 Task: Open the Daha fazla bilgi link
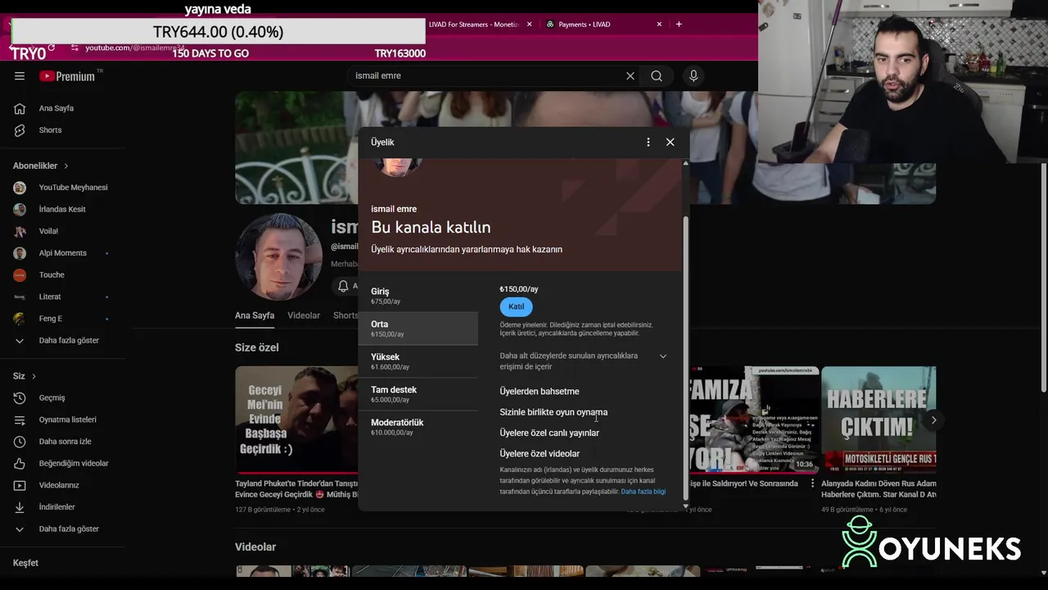coord(643,492)
